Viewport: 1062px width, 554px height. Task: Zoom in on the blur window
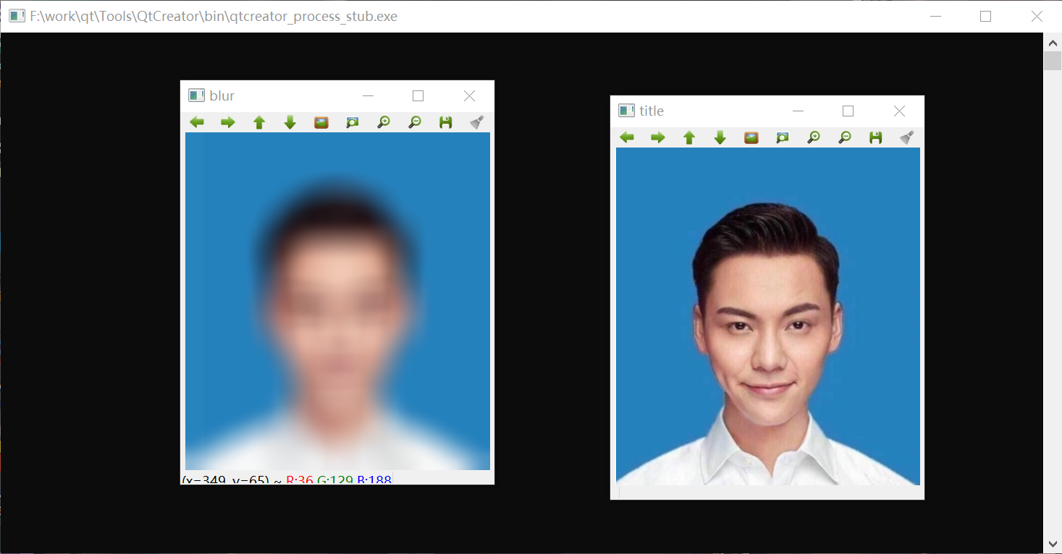point(384,122)
